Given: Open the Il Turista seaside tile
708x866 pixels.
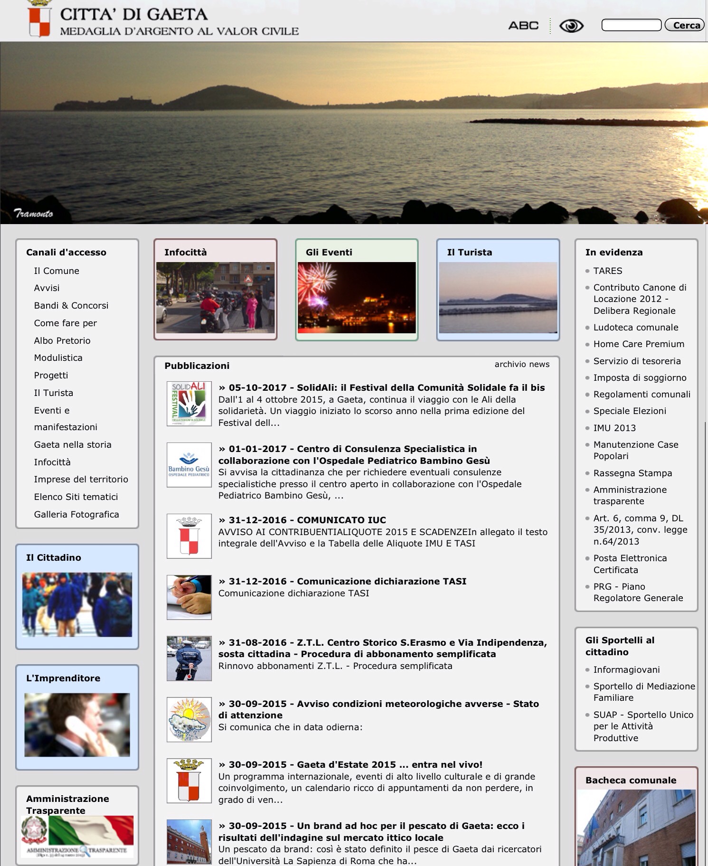Looking at the screenshot, I should point(498,298).
